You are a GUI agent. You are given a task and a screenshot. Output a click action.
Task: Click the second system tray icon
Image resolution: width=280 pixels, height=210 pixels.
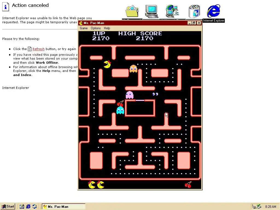(x=259, y=207)
